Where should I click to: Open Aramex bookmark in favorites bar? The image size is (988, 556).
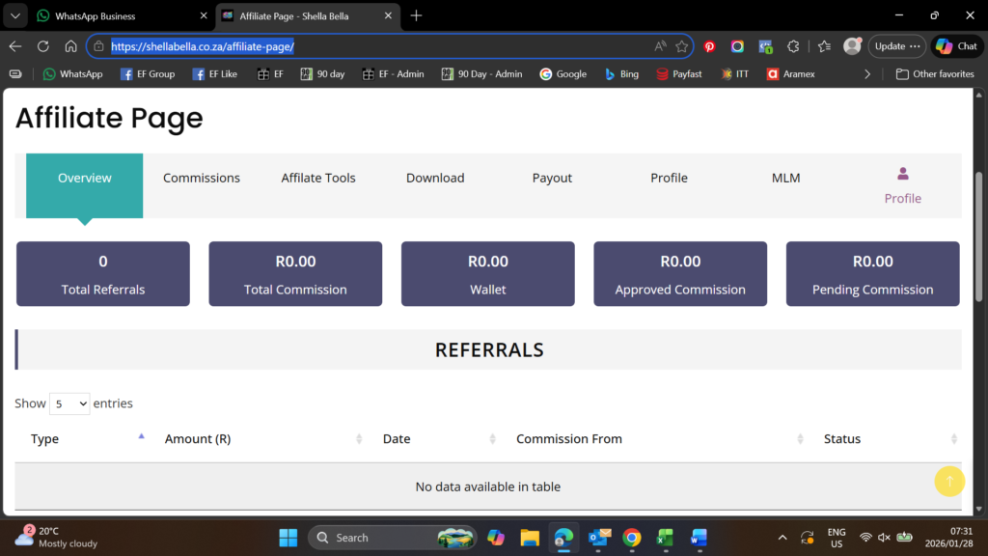(x=790, y=73)
